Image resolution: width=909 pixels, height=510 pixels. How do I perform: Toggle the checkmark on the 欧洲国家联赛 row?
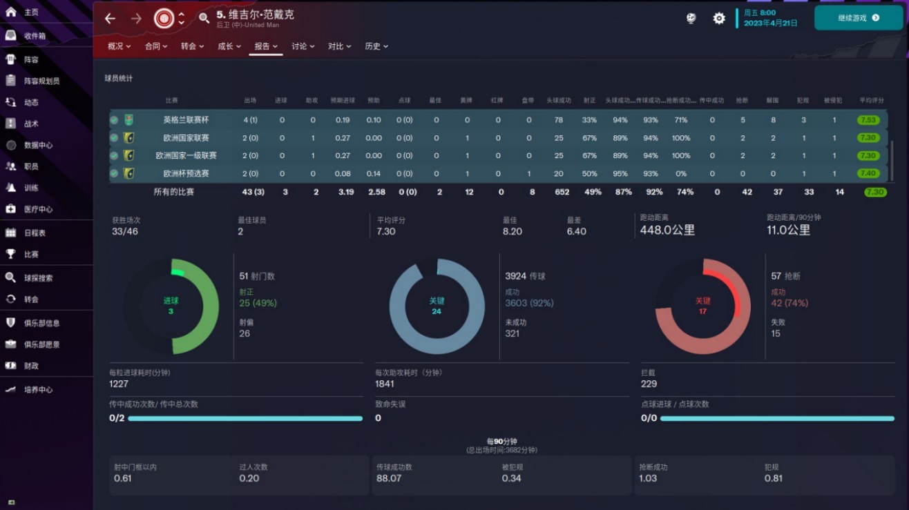[x=115, y=137]
